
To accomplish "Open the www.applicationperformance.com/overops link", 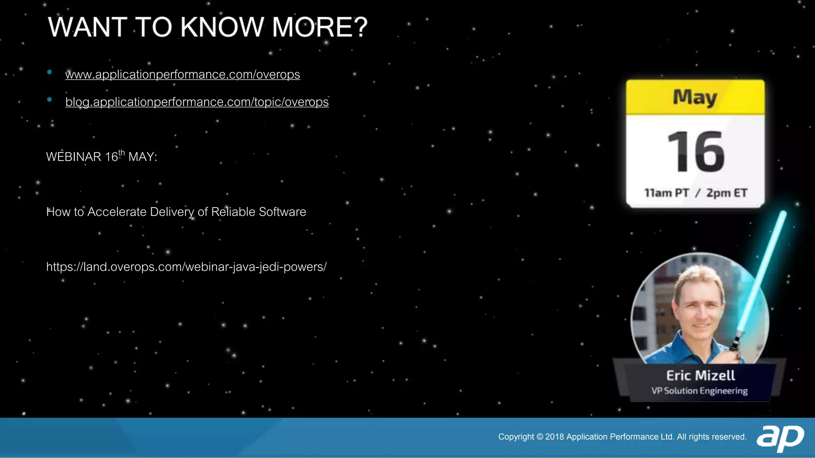I will pos(183,74).
